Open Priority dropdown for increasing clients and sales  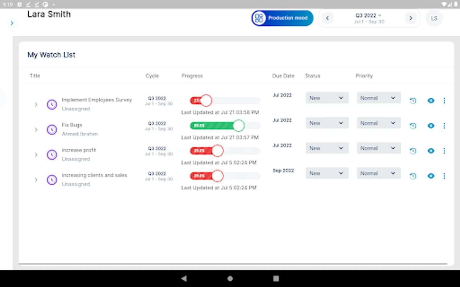379,173
